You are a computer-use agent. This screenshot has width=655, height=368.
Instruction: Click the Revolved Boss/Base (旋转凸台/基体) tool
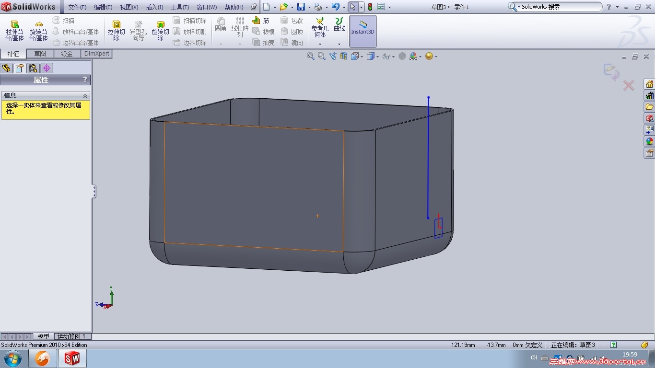click(x=38, y=31)
